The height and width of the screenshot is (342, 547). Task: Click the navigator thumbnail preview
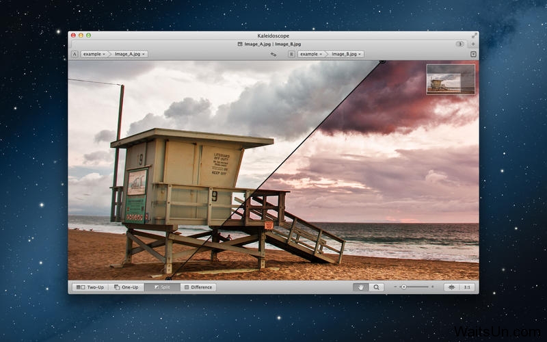tap(451, 79)
